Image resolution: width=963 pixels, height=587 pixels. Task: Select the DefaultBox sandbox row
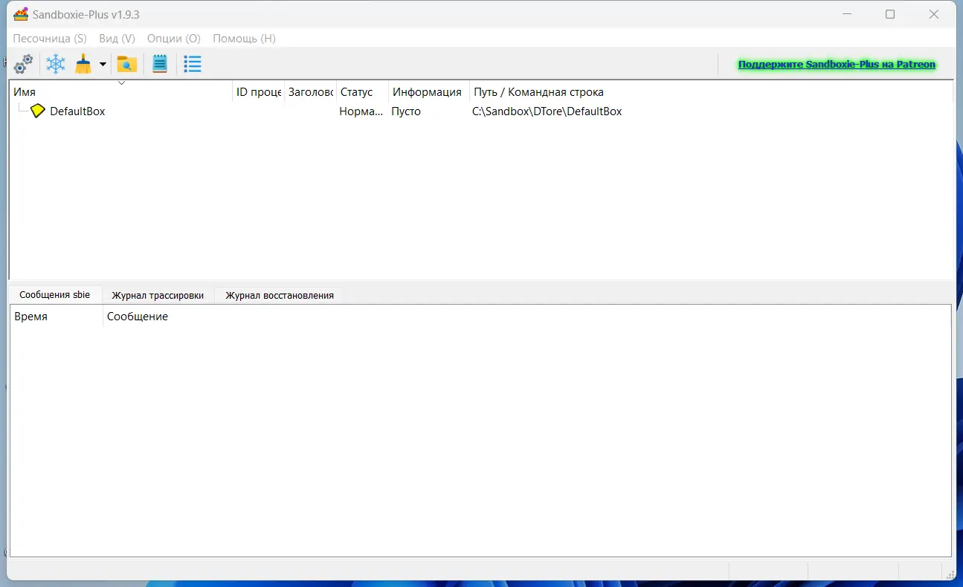click(480, 111)
